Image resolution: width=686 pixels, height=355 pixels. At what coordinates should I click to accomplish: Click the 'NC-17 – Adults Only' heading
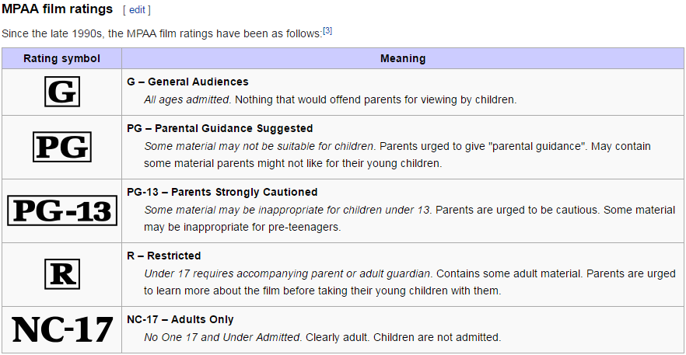180,319
